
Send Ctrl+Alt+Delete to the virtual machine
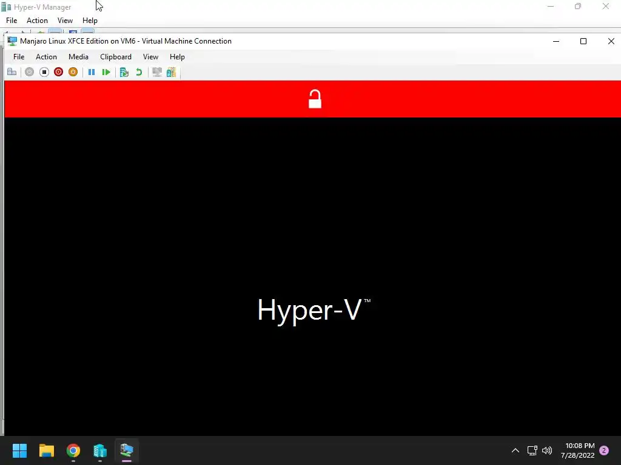12,72
